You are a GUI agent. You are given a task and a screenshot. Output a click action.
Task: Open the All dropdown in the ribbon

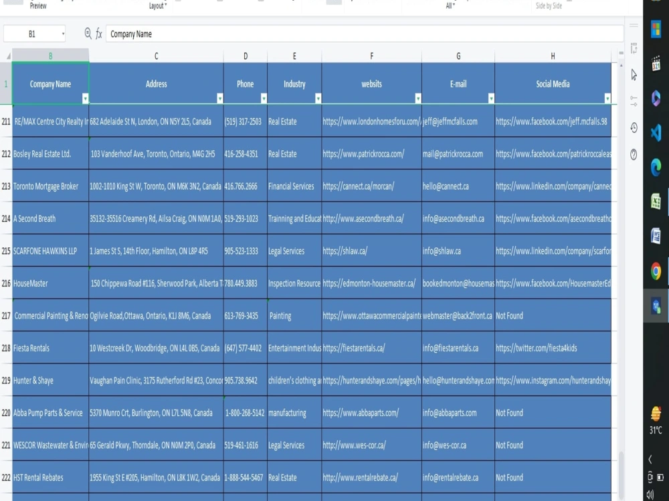pyautogui.click(x=450, y=6)
